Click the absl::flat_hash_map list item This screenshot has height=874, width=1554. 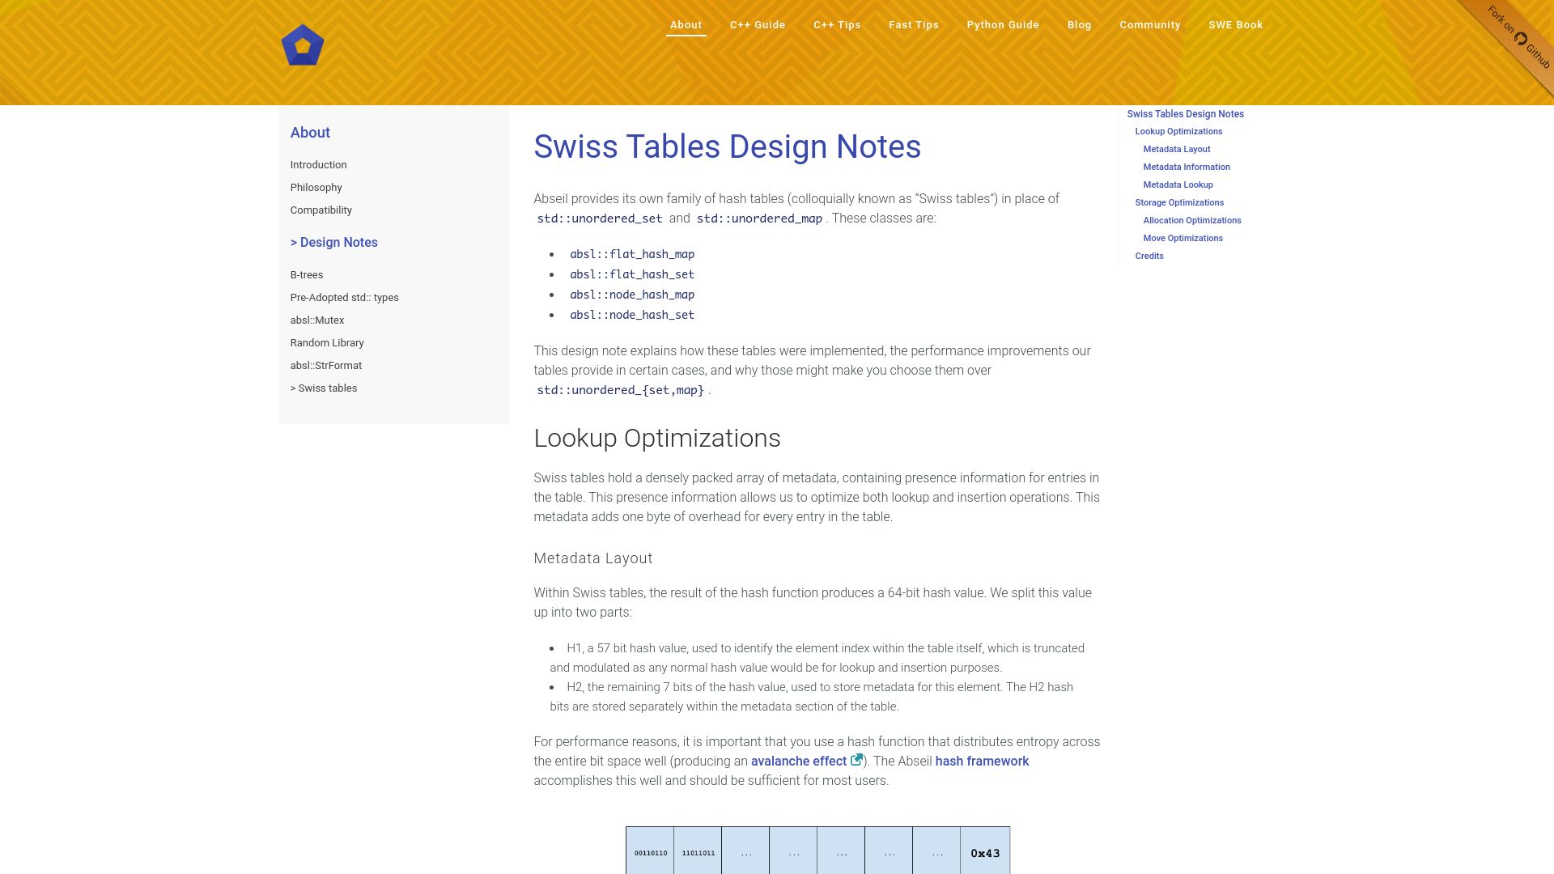pos(631,254)
